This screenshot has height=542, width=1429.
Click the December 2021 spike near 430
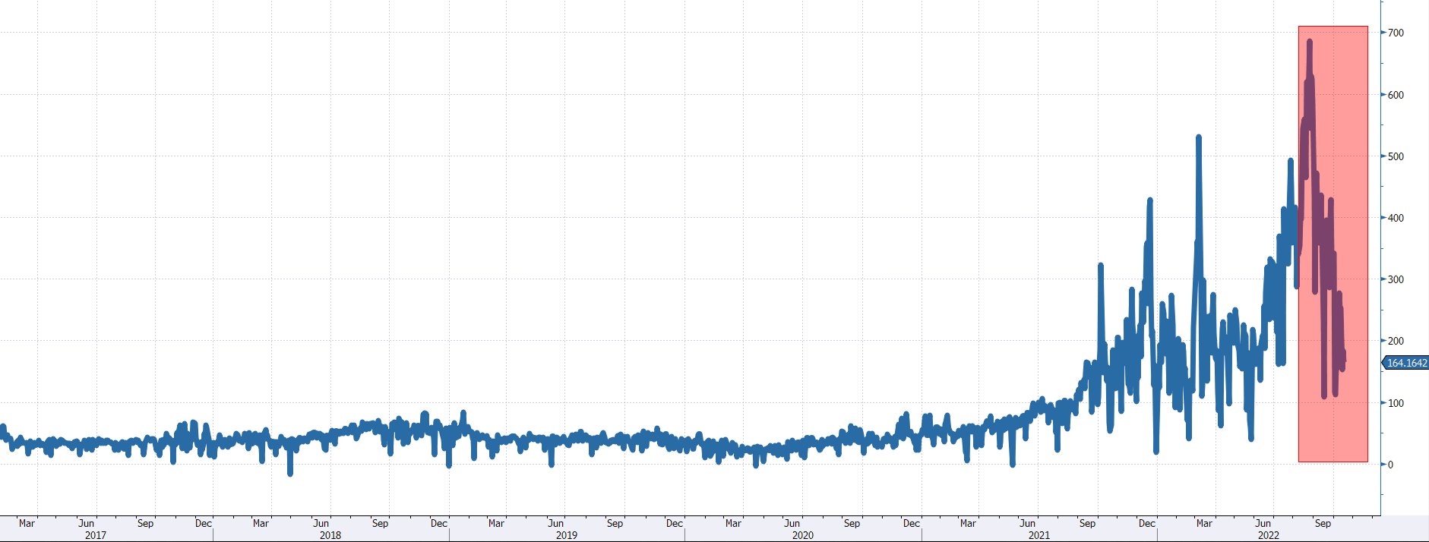point(1150,201)
